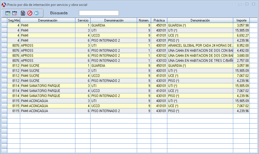Click the Nomen. column header

click(144, 20)
